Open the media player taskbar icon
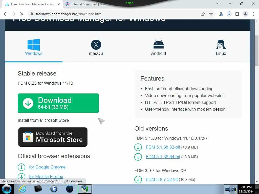This screenshot has width=259, height=194. pyautogui.click(x=54, y=189)
